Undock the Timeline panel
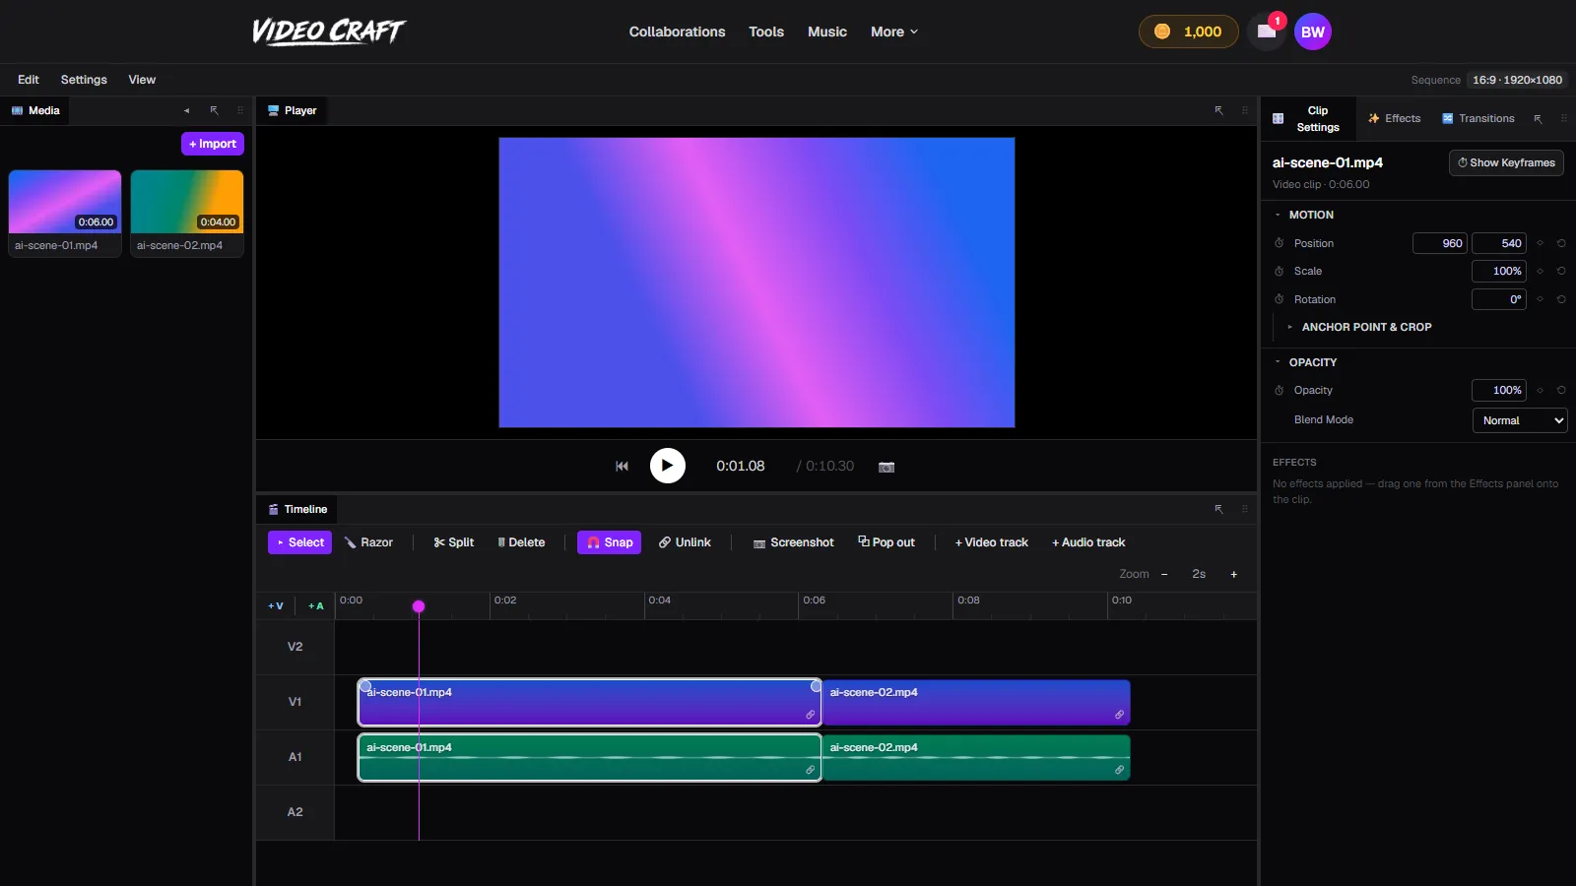 pyautogui.click(x=1218, y=509)
